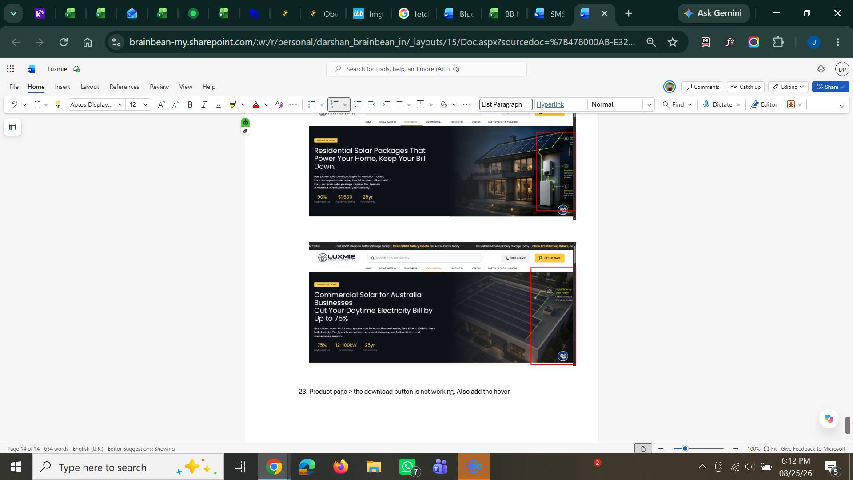Toggle Italic formatting

click(x=204, y=104)
